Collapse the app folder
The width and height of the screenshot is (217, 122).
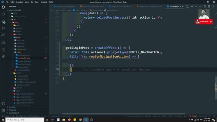coord(17,22)
